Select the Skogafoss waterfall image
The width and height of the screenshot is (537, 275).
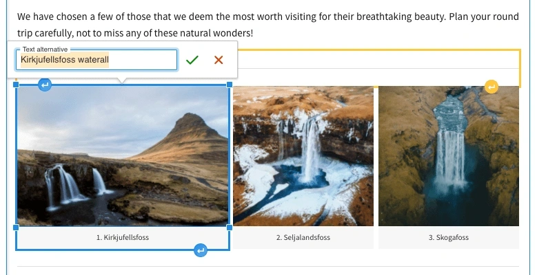(x=448, y=156)
